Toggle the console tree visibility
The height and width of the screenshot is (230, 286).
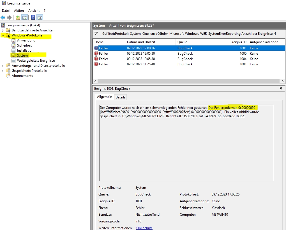[x=24, y=17]
